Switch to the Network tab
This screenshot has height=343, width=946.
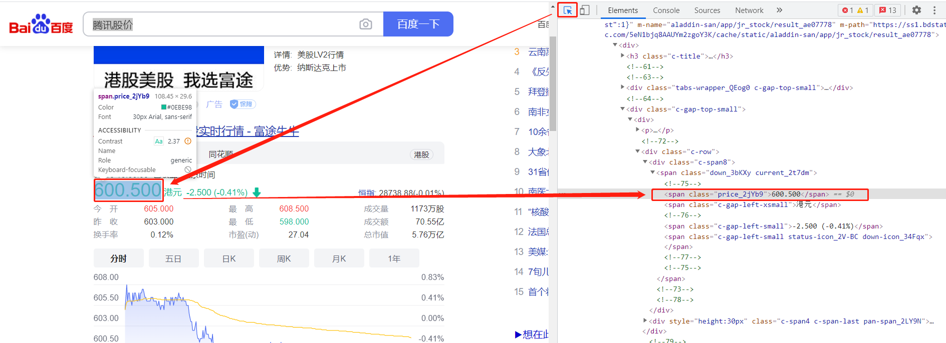(x=749, y=10)
